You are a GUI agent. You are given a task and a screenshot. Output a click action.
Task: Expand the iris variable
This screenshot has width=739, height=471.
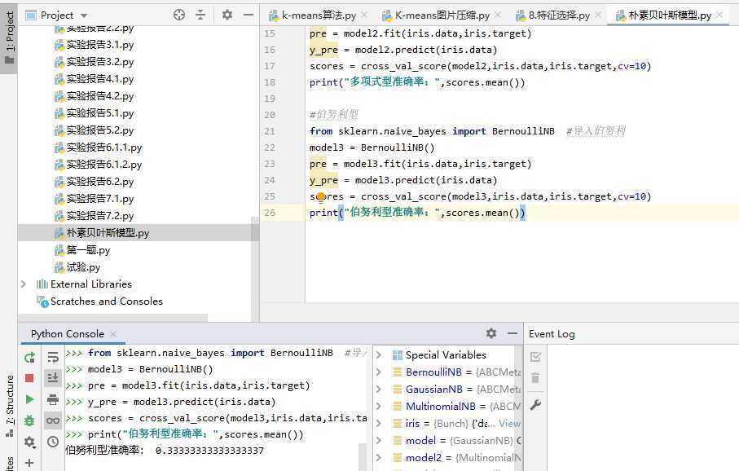coord(379,424)
